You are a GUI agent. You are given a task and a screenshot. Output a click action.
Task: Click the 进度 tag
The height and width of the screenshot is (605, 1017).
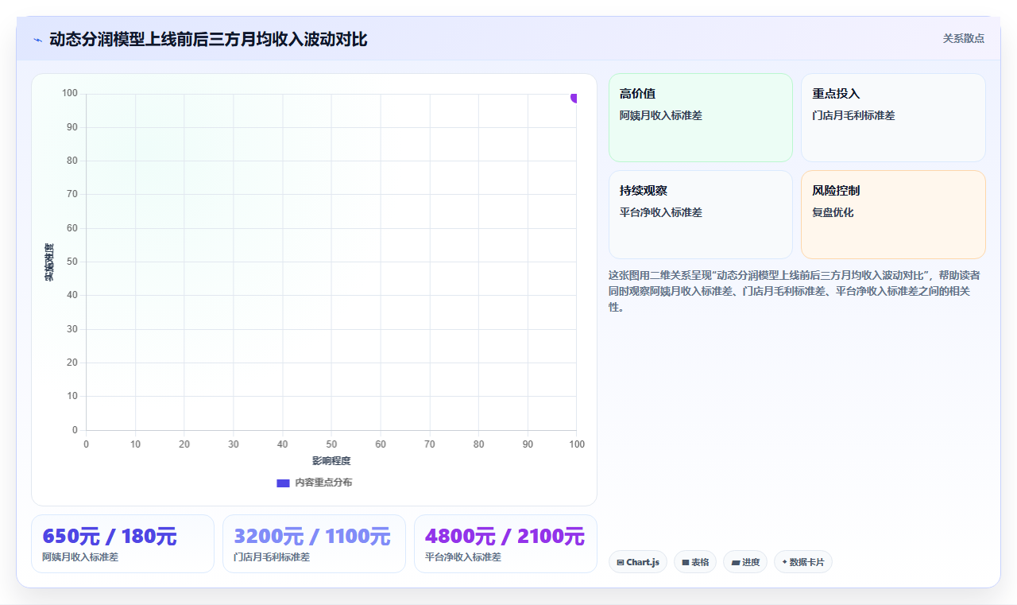745,562
